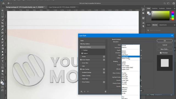The height and width of the screenshot is (99, 176).
Task: Open the Paragraph panel icon
Action: pos(143,26)
